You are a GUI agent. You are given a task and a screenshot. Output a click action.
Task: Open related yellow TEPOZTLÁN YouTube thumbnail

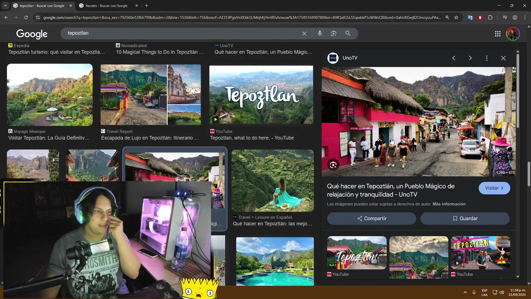pos(480,253)
